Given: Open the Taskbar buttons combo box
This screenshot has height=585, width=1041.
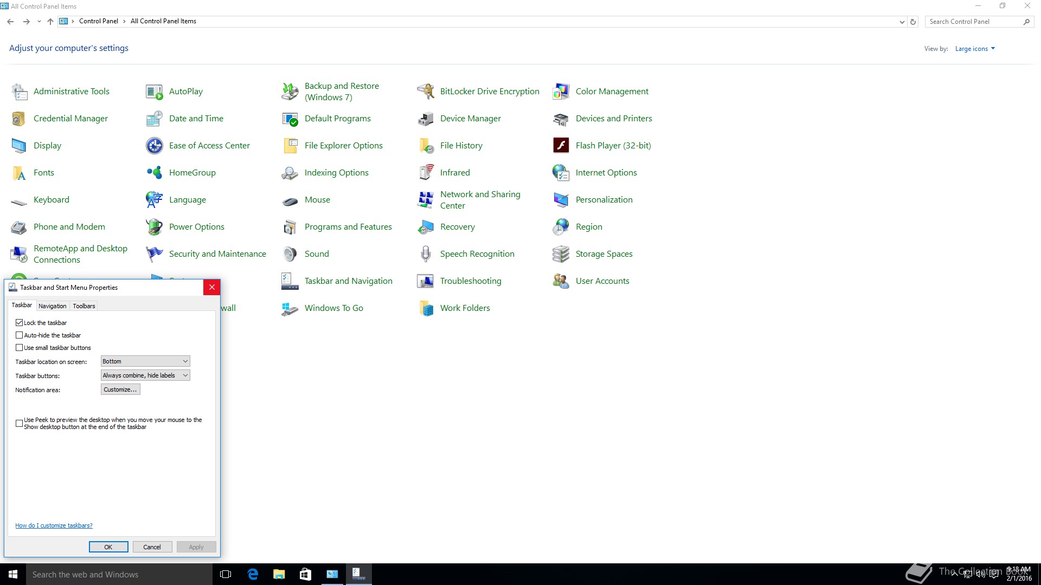Looking at the screenshot, I should (145, 375).
